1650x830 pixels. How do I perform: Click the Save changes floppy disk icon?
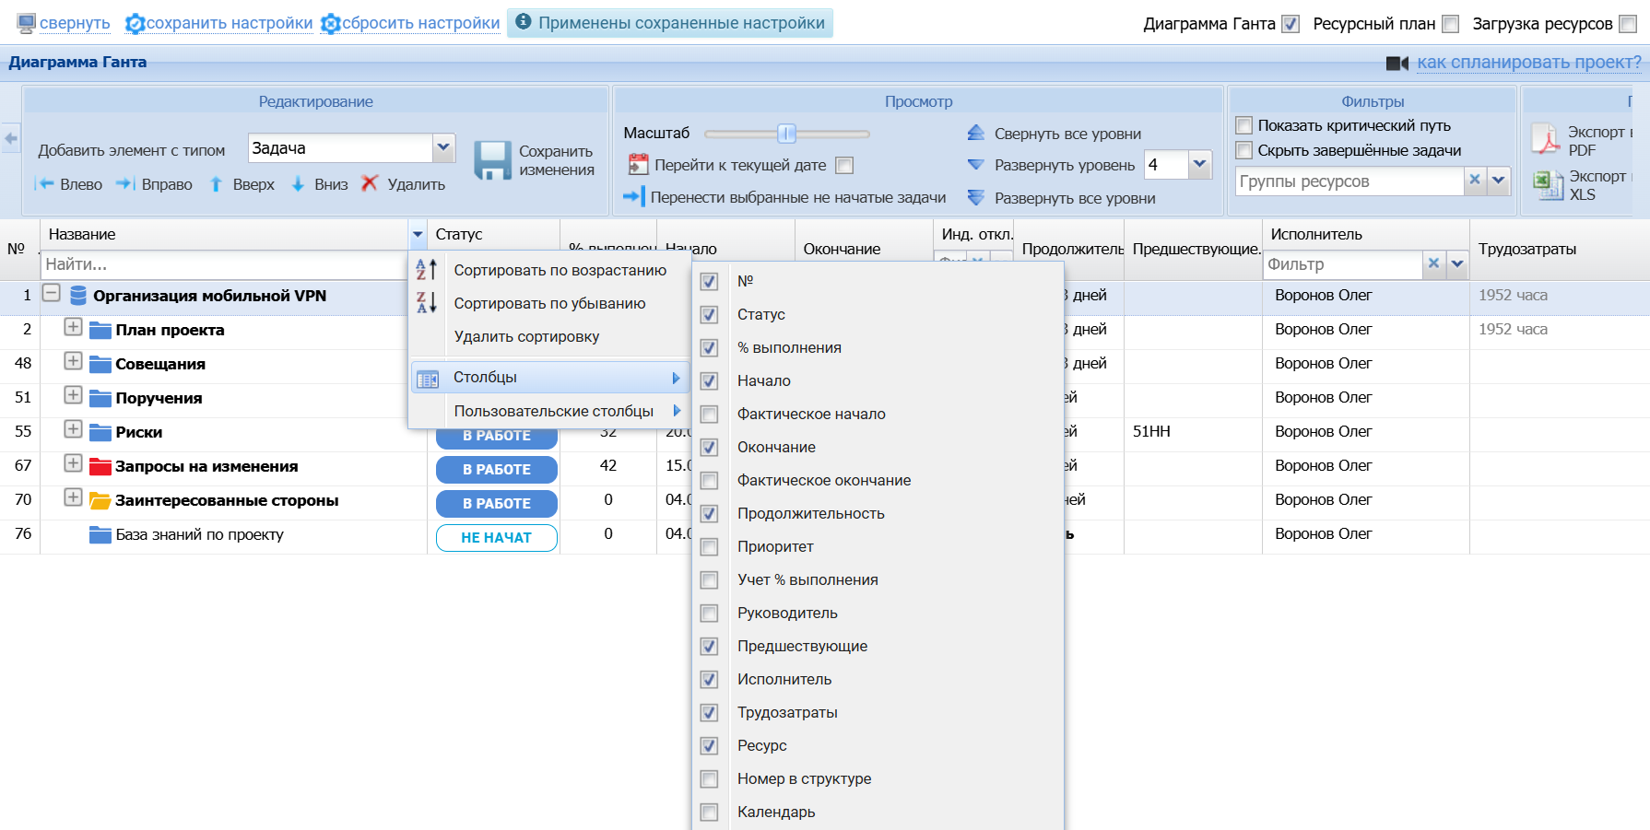[x=492, y=161]
